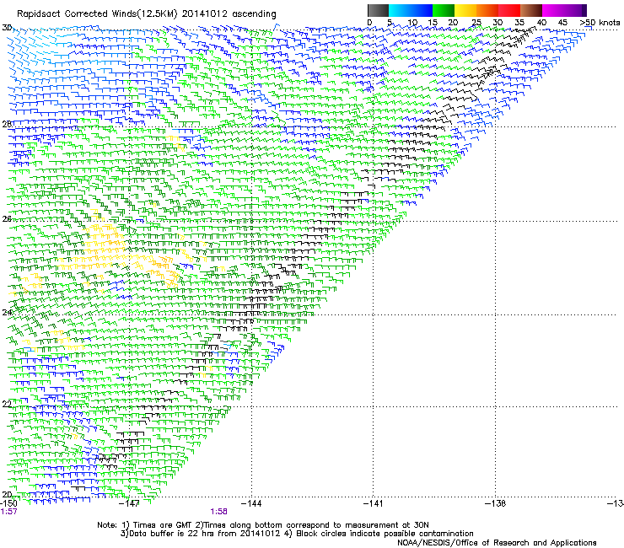Click the longitude label '-141'
The image size is (624, 548).
pos(373,503)
